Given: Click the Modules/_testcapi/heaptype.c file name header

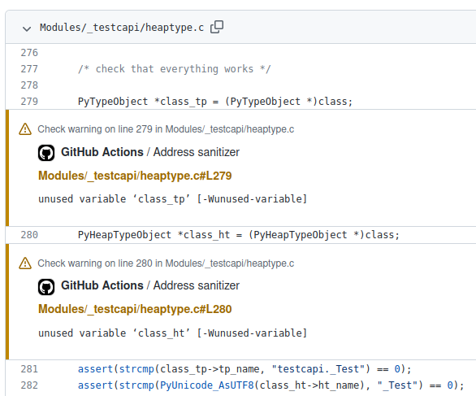Looking at the screenshot, I should coord(122,28).
